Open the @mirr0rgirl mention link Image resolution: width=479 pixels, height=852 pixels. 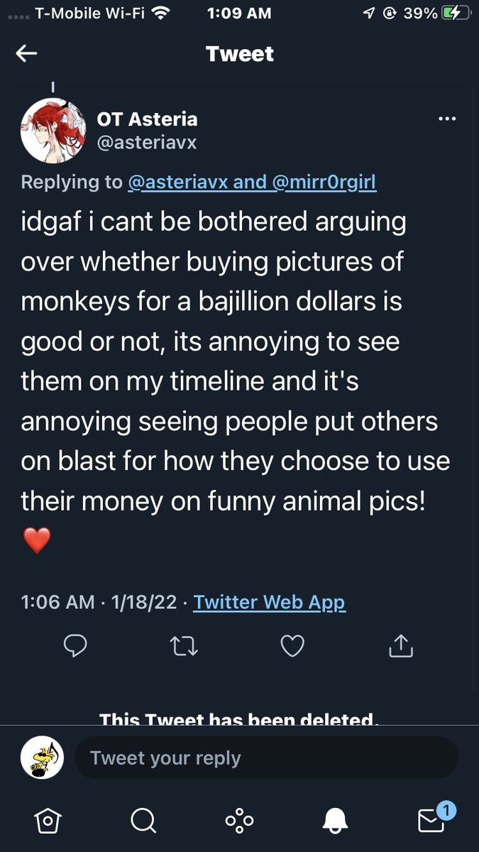tap(323, 182)
